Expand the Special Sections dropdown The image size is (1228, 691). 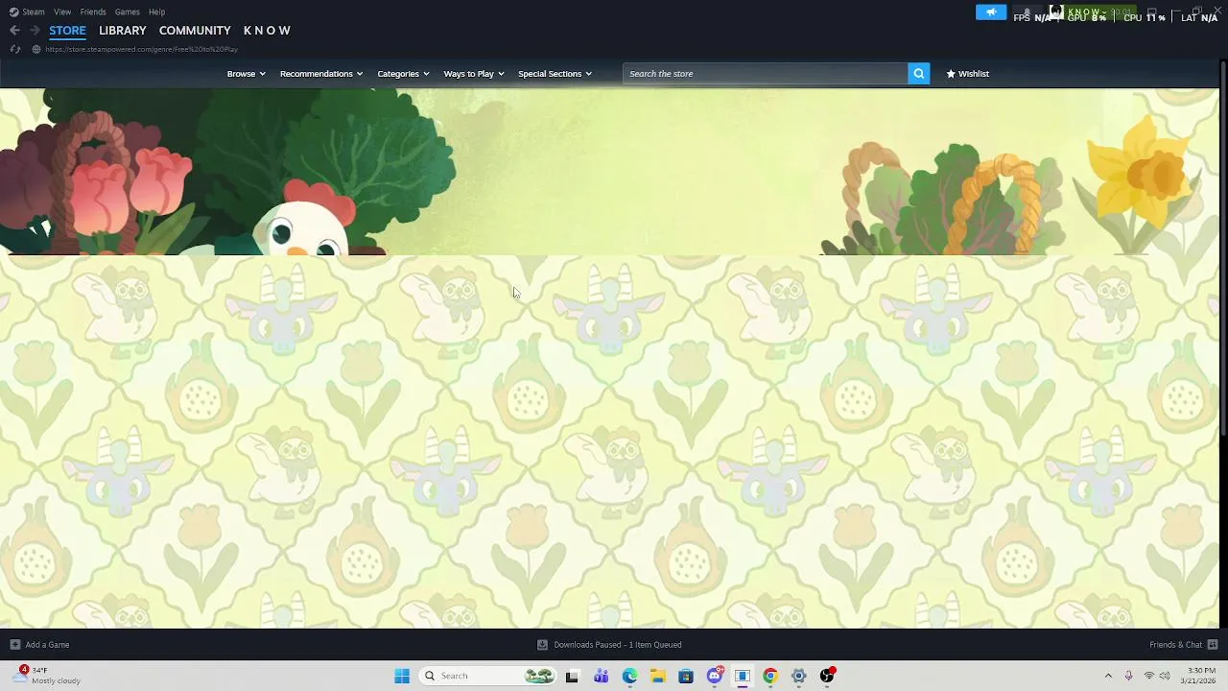tap(555, 74)
